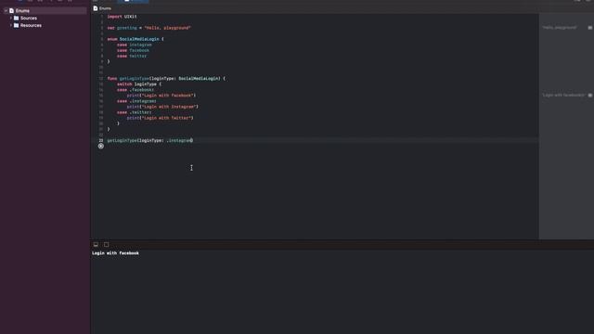The image size is (594, 334).
Task: Expand the Resources folder chevron
Action: [10, 25]
